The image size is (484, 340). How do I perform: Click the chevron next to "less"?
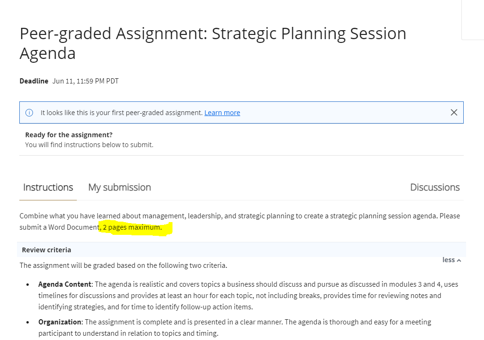458,259
